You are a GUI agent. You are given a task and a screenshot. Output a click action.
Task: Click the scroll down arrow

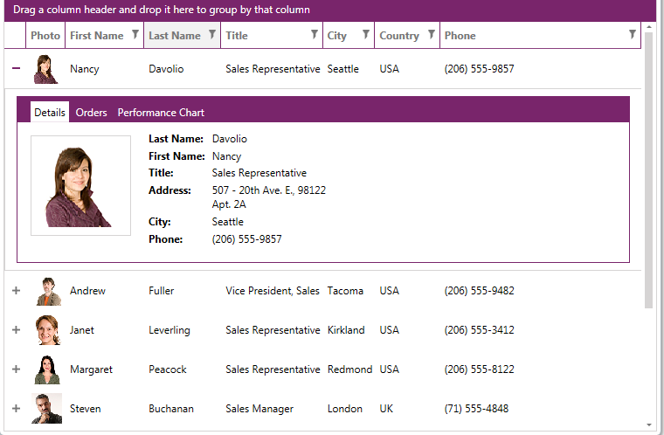coord(648,425)
